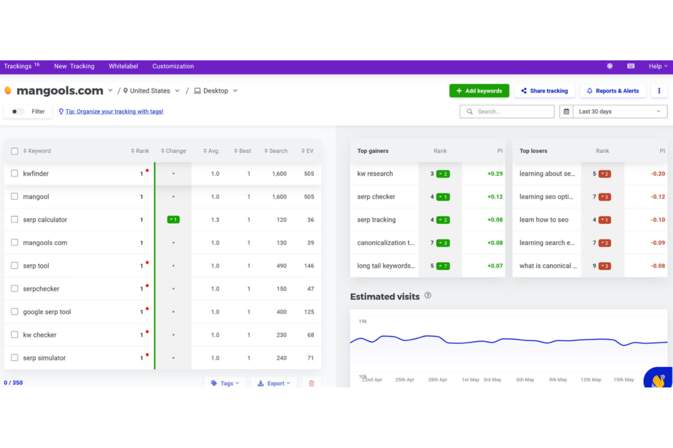Viewport: 673px width, 448px height.
Task: Open the calendar date picker icon
Action: pyautogui.click(x=566, y=111)
